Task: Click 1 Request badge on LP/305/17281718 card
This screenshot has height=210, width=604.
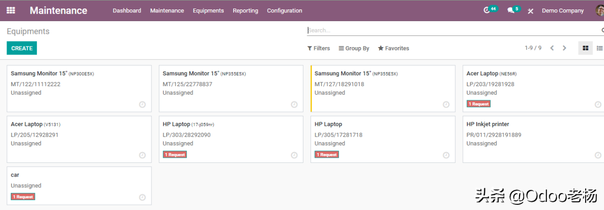Action: pyautogui.click(x=327, y=154)
